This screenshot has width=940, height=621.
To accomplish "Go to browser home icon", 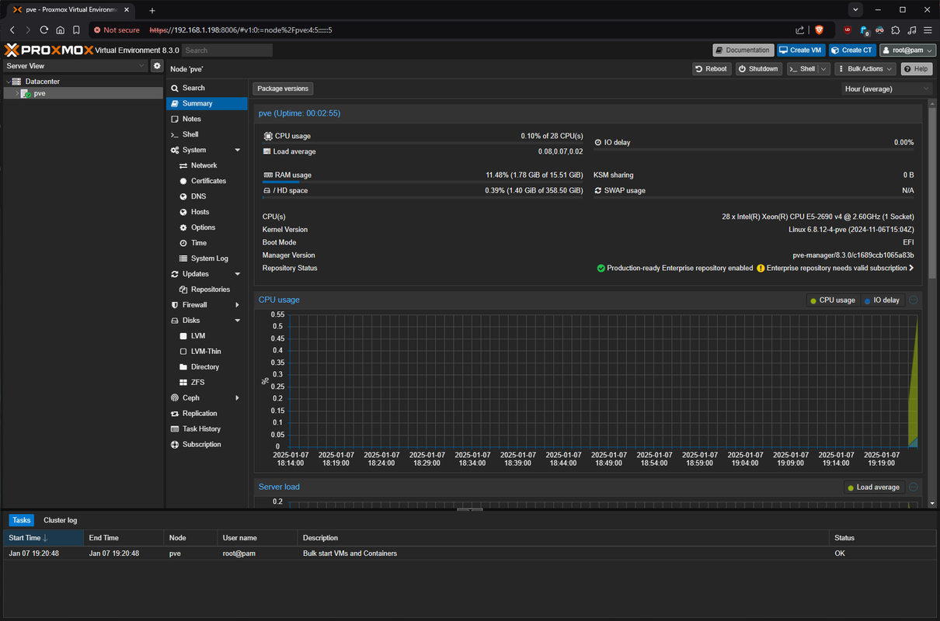I will pyautogui.click(x=60, y=29).
